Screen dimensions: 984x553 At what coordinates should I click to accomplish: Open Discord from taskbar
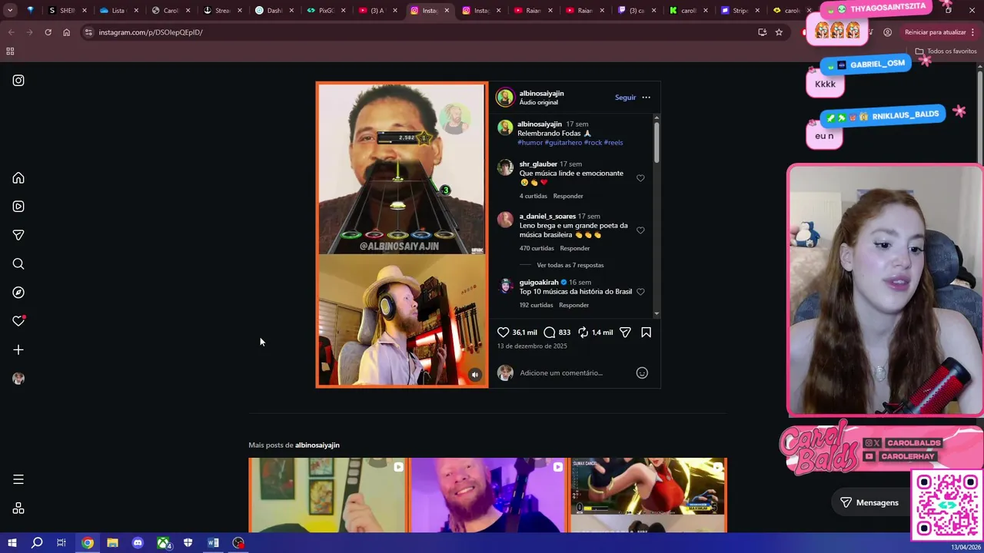tap(138, 543)
